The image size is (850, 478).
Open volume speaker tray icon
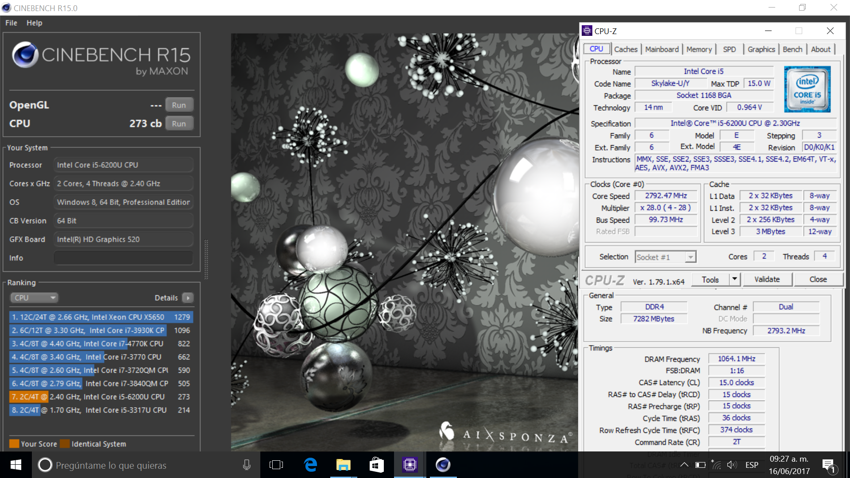click(731, 465)
